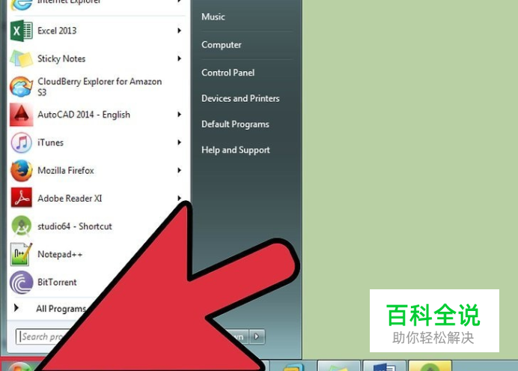Launch Notepad++ from its notepad icon
Image resolution: width=518 pixels, height=371 pixels.
click(22, 254)
